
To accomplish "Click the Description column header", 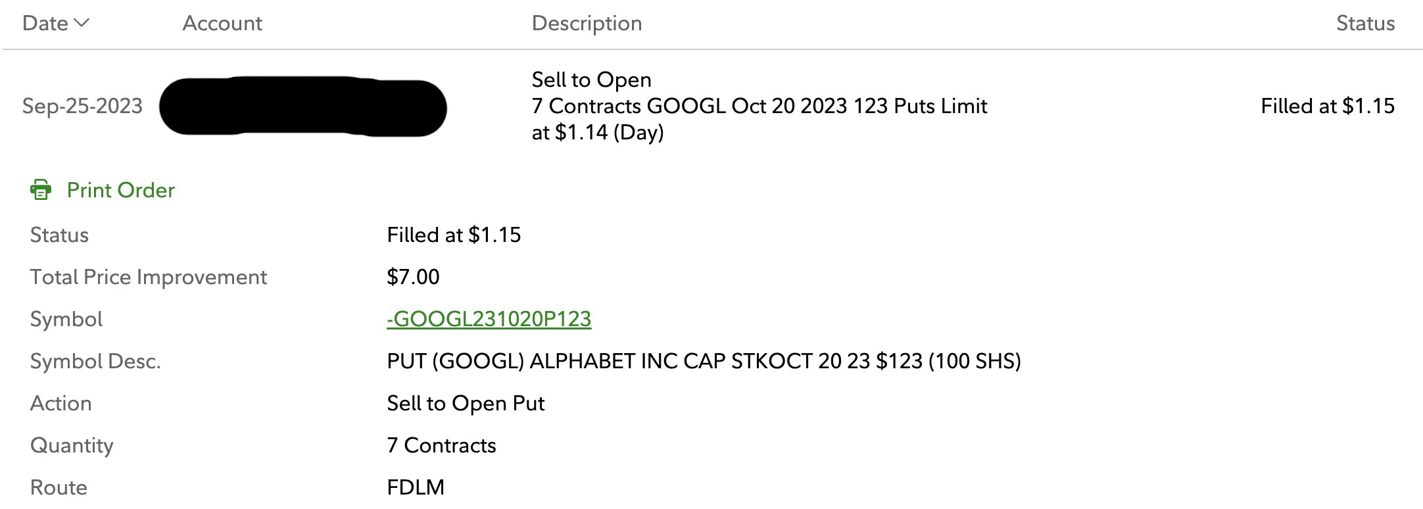I will [587, 23].
